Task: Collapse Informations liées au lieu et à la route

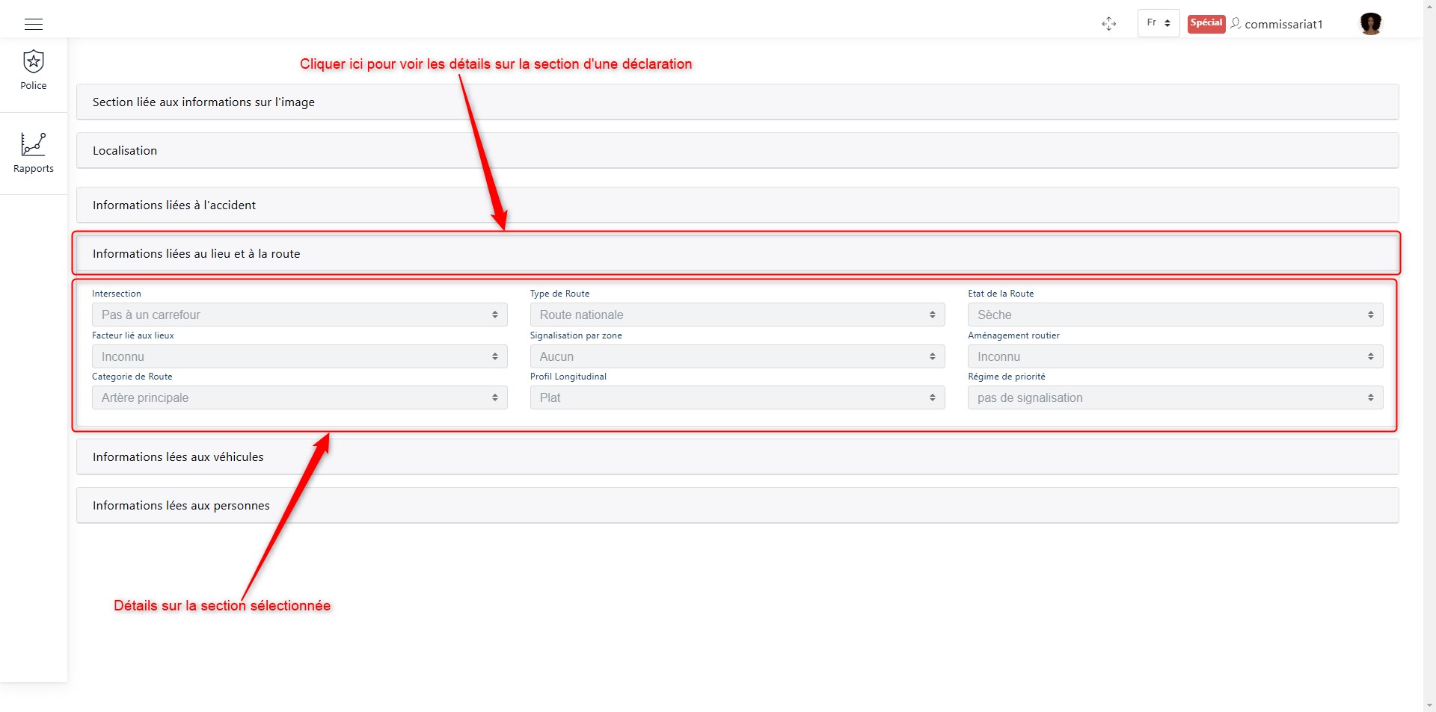Action: click(737, 253)
